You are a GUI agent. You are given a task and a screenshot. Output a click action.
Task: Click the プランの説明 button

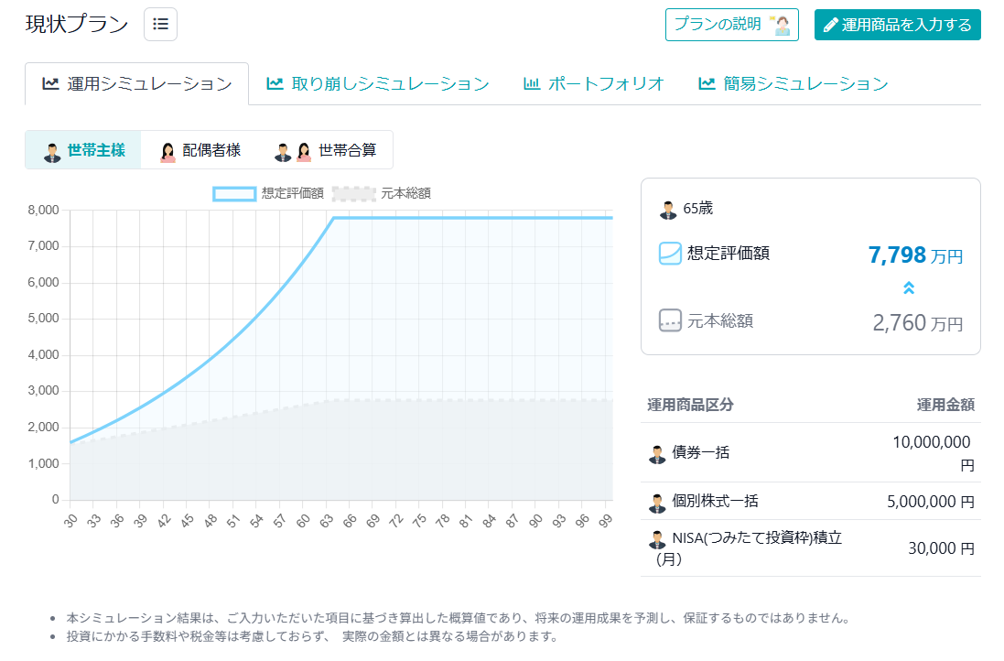click(732, 25)
